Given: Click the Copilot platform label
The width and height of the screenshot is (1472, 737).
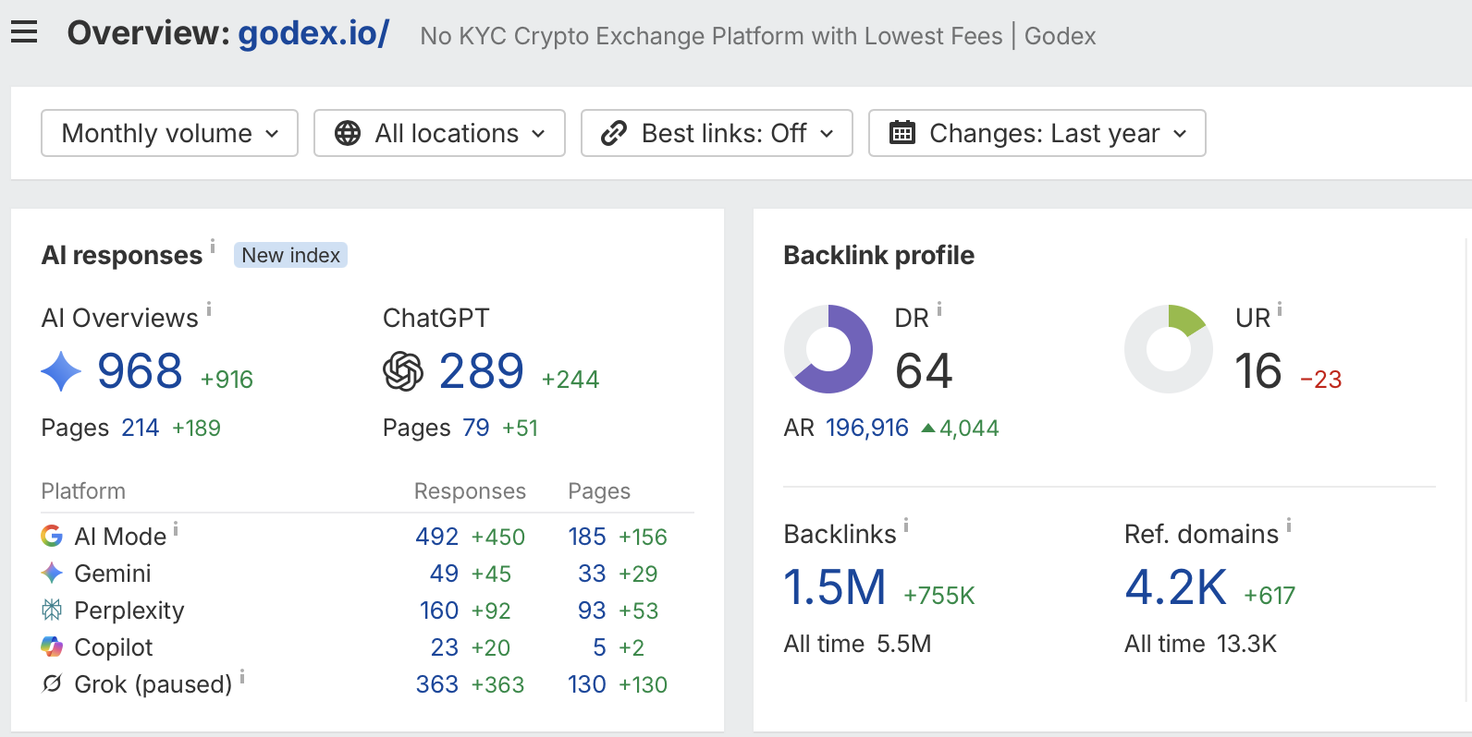Looking at the screenshot, I should click(114, 647).
